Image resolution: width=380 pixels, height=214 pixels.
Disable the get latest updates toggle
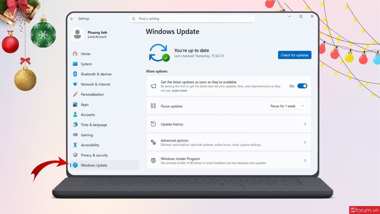click(302, 86)
